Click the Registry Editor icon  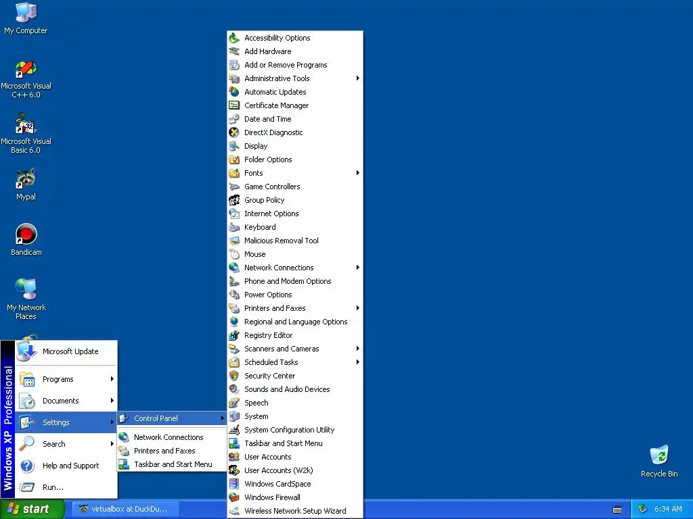point(234,335)
